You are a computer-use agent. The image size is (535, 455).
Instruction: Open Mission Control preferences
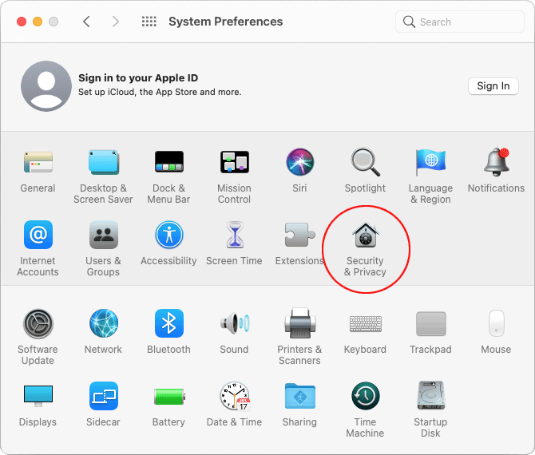tap(235, 162)
